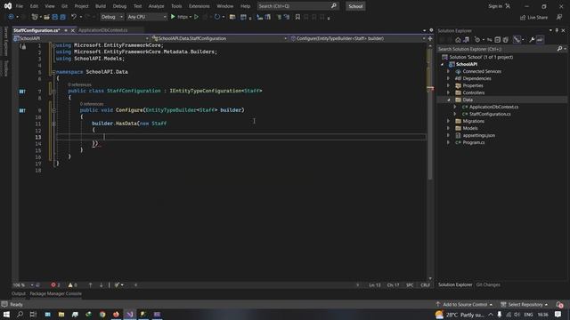The width and height of the screenshot is (570, 320).
Task: Click the notifications bell in status bar
Action: pyautogui.click(x=559, y=304)
